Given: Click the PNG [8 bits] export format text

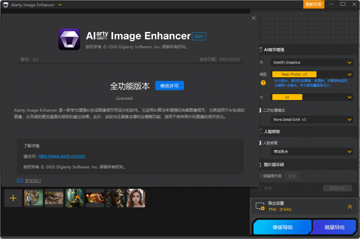Looking at the screenshot, I should tap(280, 209).
